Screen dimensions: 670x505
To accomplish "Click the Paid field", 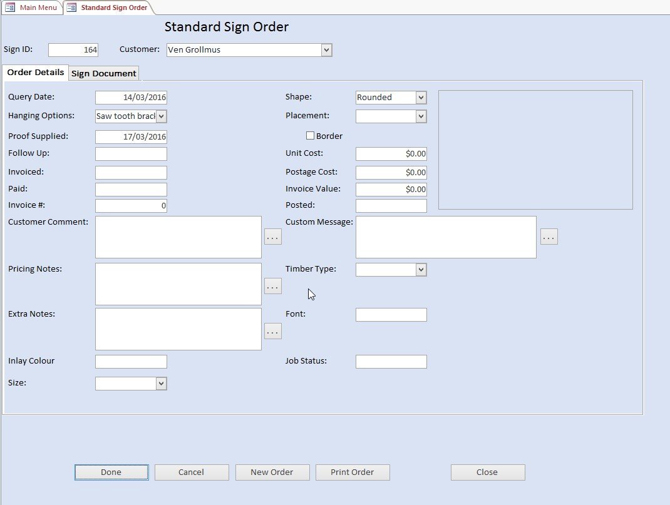I will coord(131,189).
